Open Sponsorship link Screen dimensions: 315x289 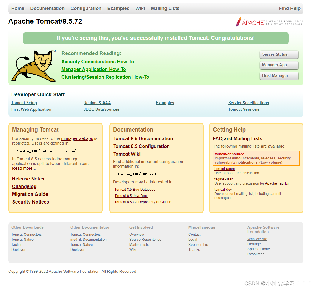198,245
